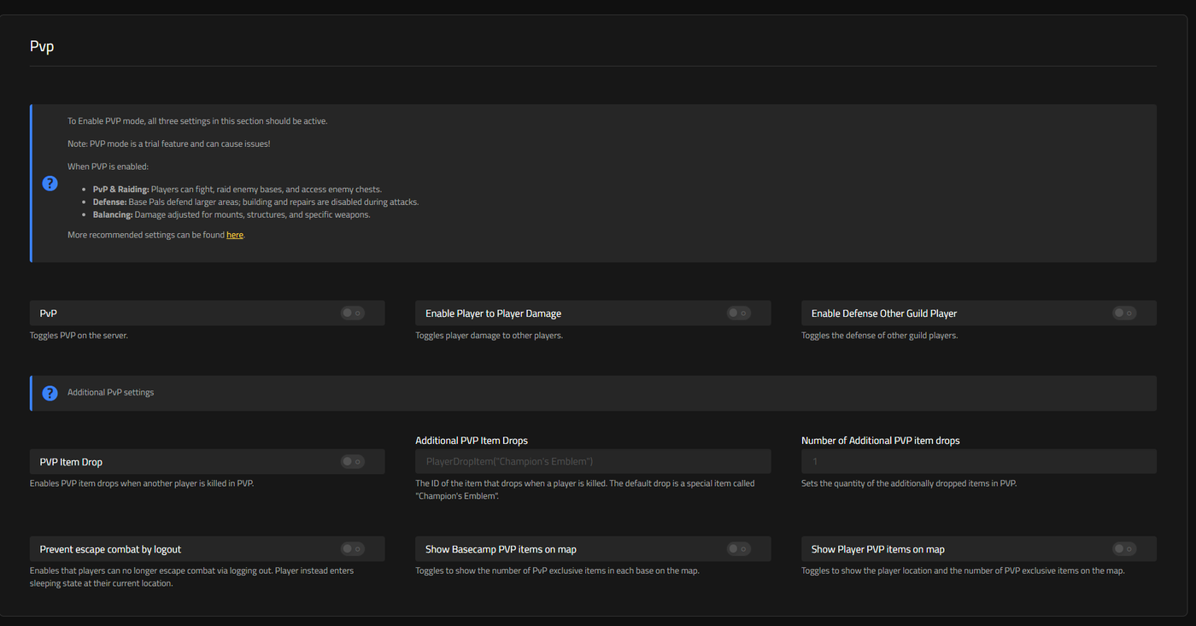Click the Additional PVP Item Drops text field

[593, 461]
